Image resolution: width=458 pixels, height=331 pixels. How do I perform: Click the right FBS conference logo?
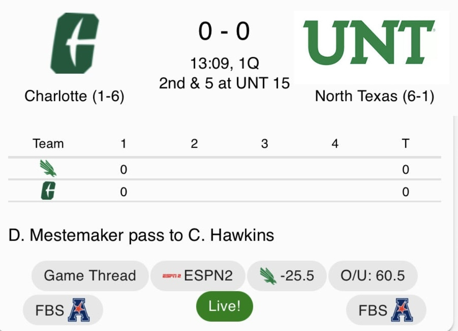click(x=403, y=310)
